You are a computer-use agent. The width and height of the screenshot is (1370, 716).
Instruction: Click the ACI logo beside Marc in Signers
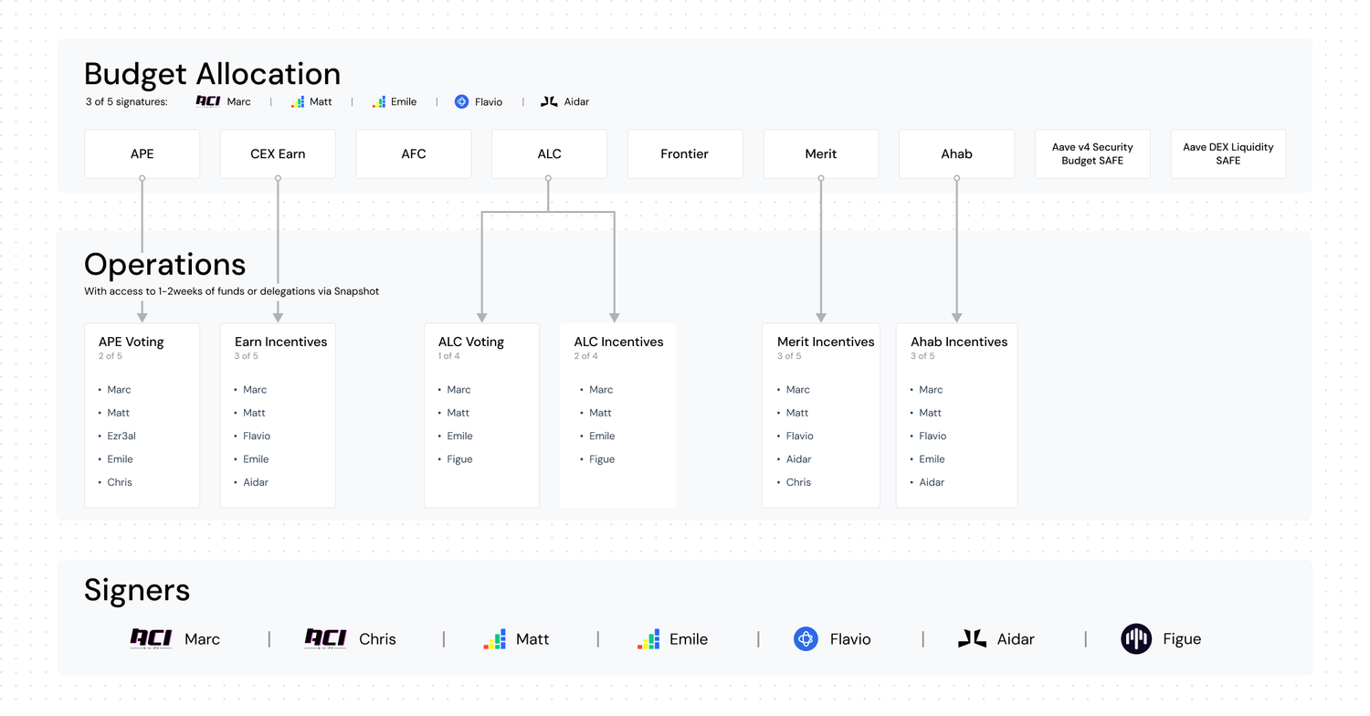click(151, 638)
